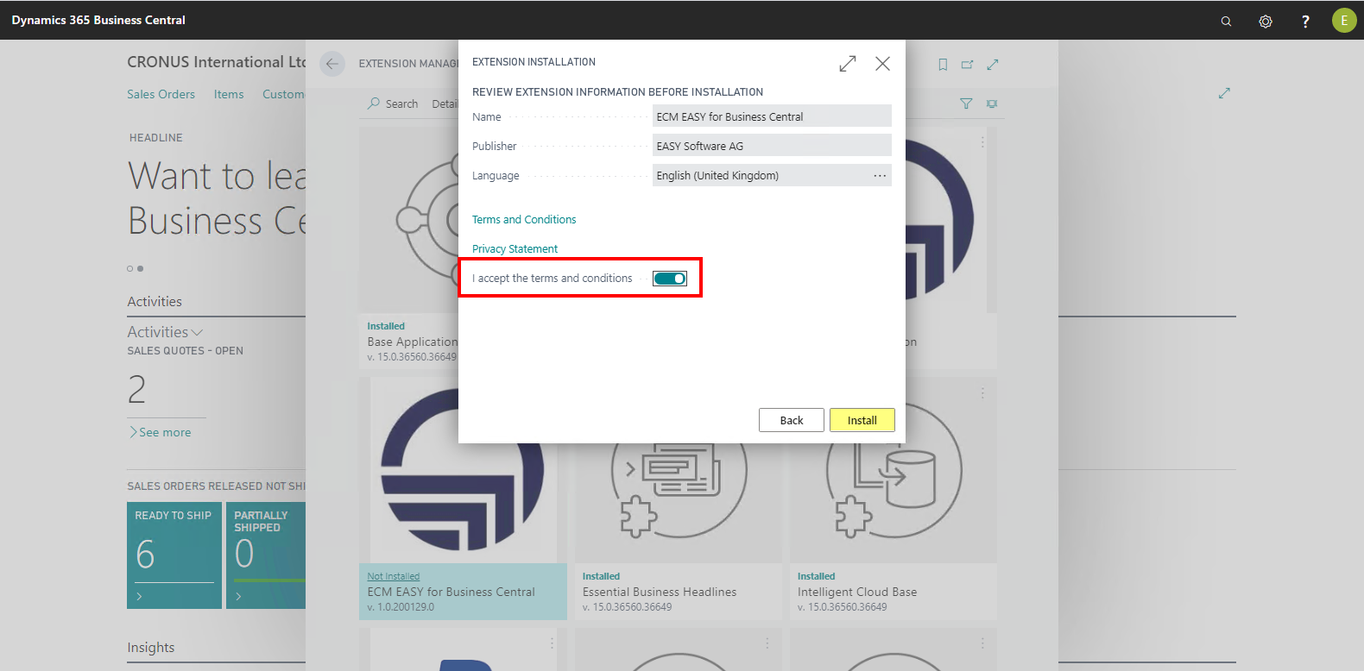Open Partially Shipped tile
Viewport: 1364px width, 671px height.
pyautogui.click(x=266, y=555)
